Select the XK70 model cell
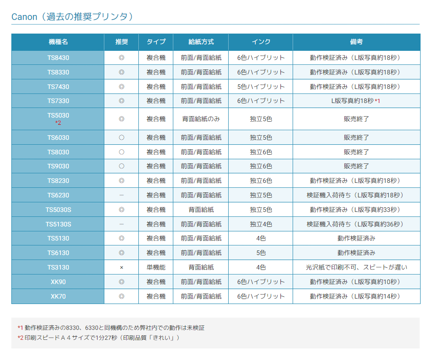This screenshot has width=431, height=363. click(x=58, y=296)
